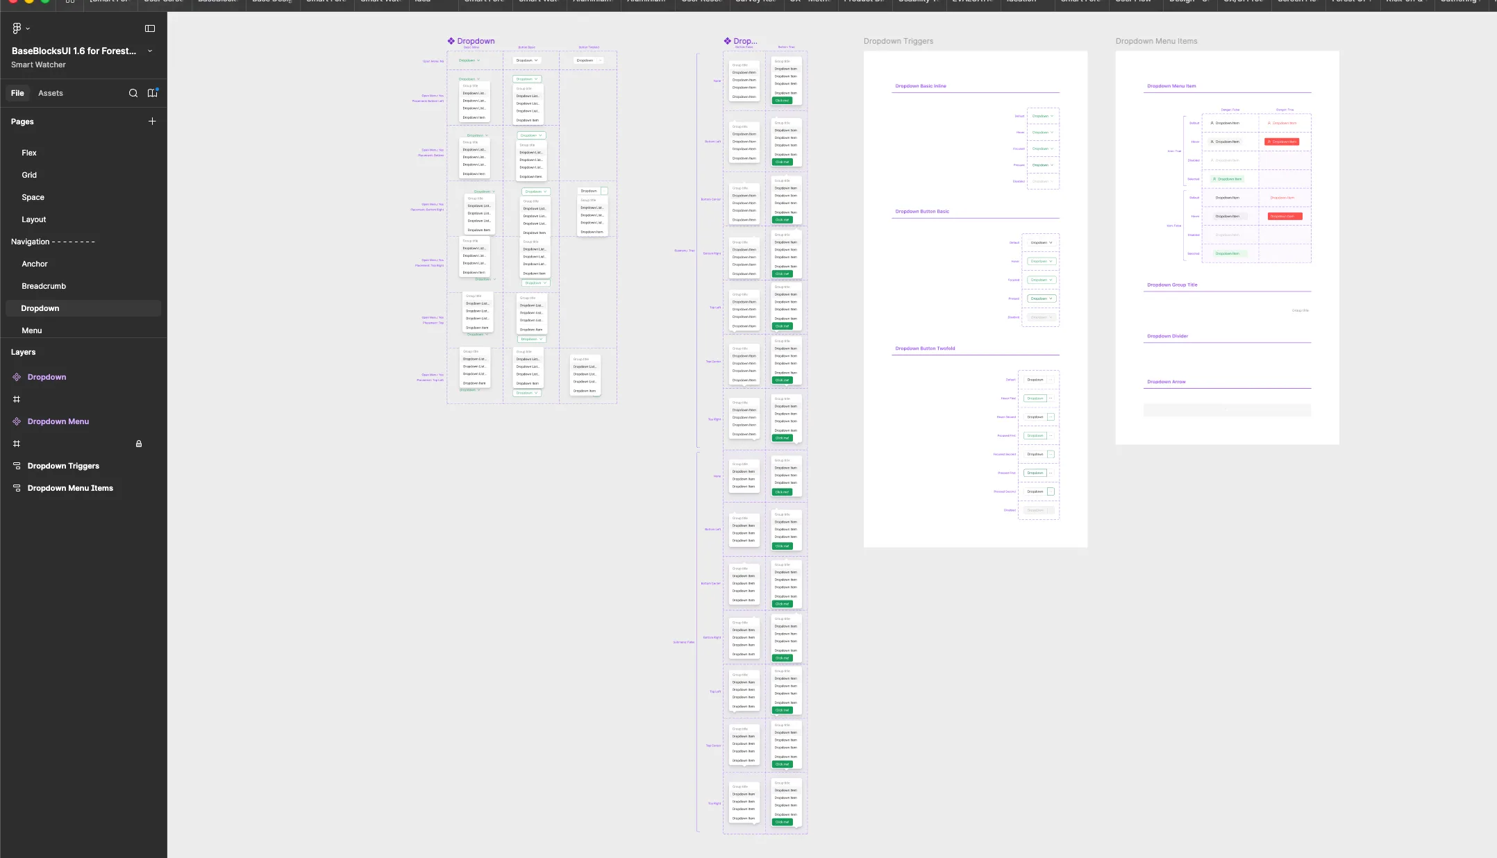1497x858 pixels.
Task: Click the BaseBlocksUI file title
Action: (74, 51)
